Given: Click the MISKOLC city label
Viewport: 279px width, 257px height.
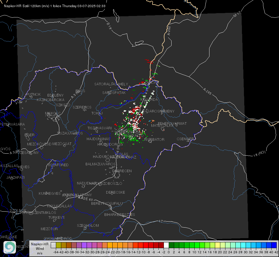Looking at the screenshot, I should coord(53,113).
